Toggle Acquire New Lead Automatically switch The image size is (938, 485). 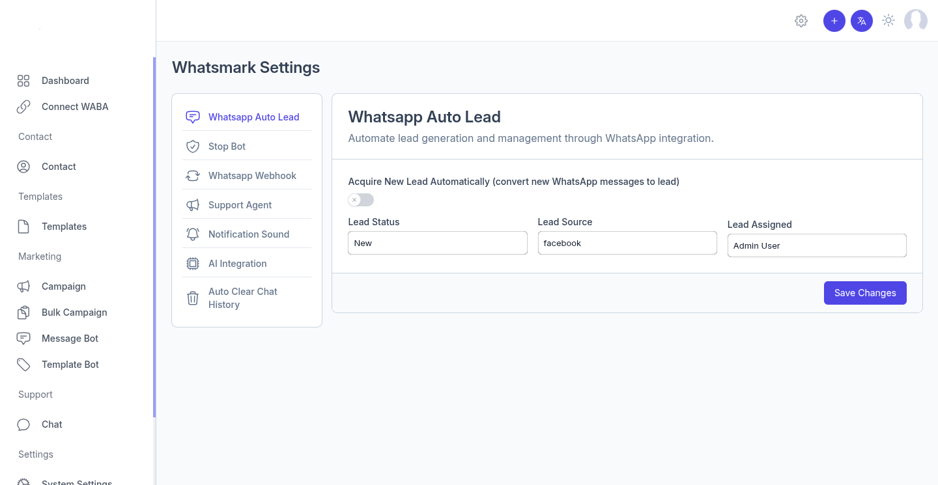[x=361, y=200]
